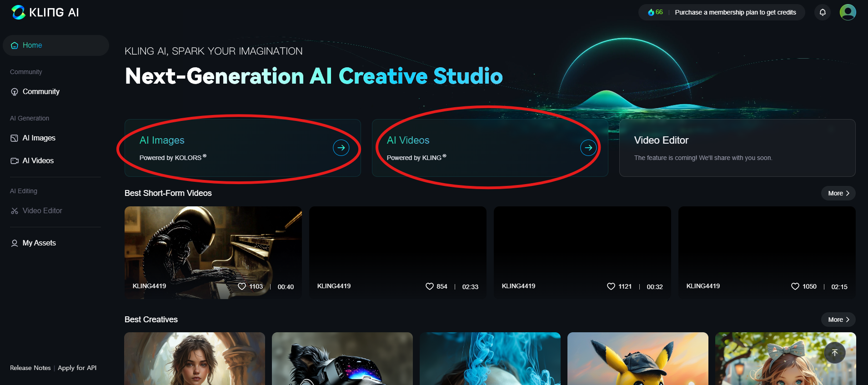Open AI Images in the sidebar
This screenshot has width=868, height=385.
[x=56, y=138]
